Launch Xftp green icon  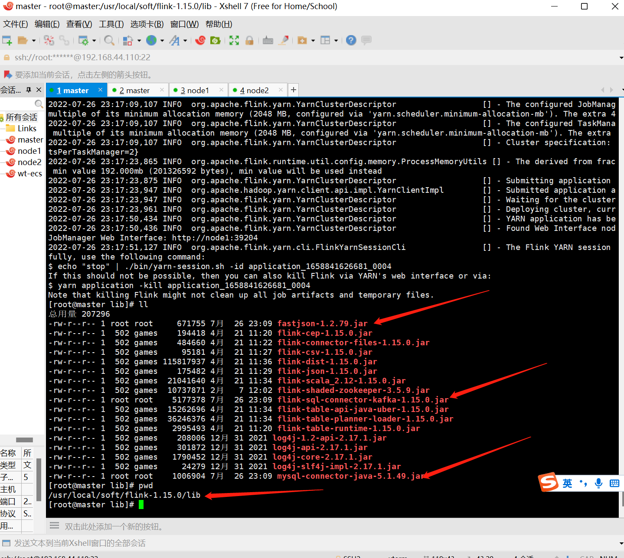click(x=216, y=40)
